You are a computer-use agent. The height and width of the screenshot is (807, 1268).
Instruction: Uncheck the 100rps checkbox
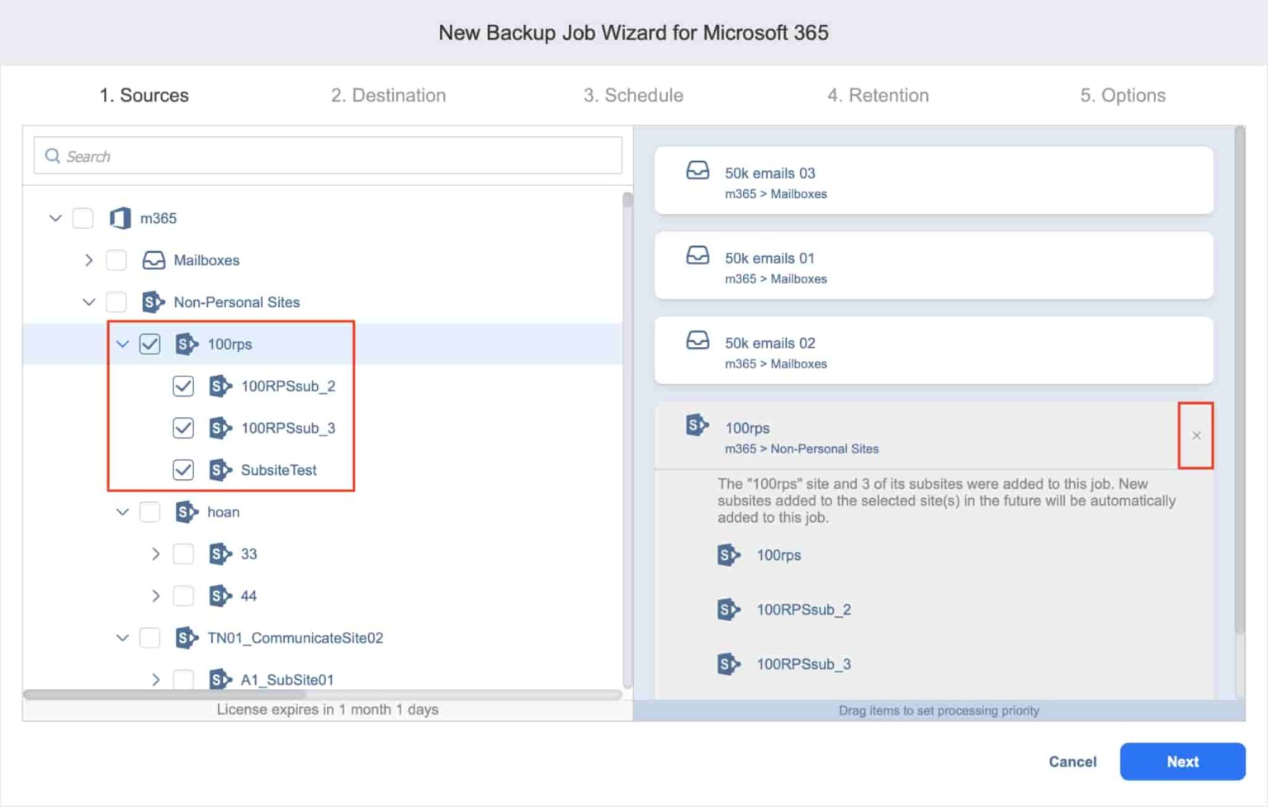pos(149,344)
